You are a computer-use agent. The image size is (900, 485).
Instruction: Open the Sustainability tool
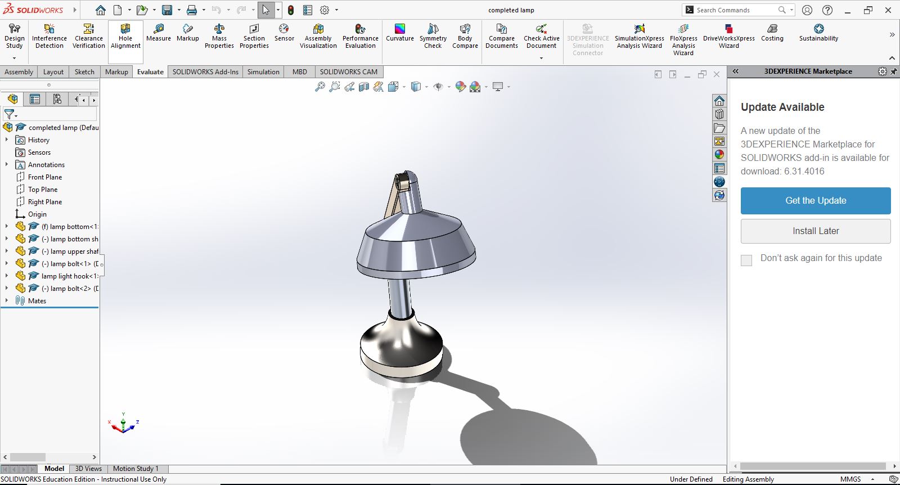tap(819, 33)
